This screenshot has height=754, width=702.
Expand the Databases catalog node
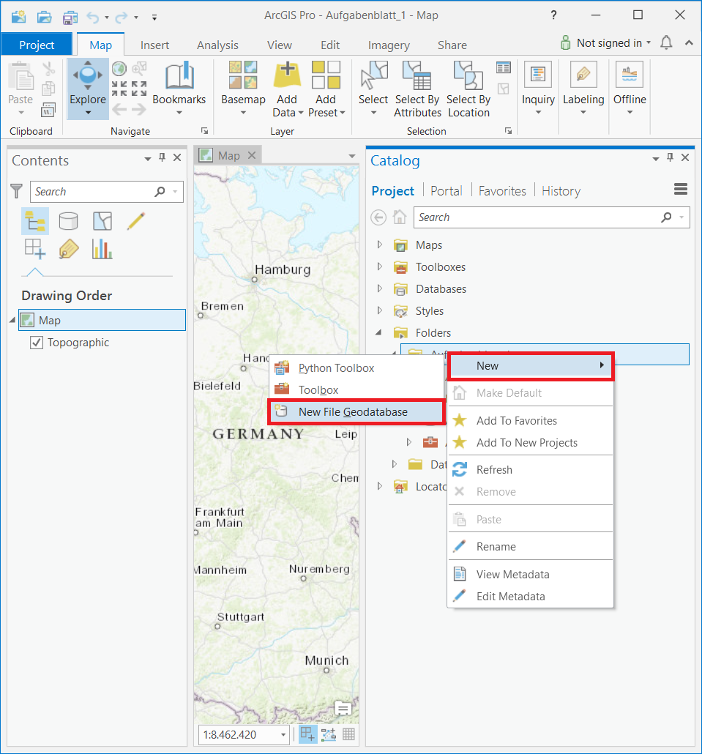click(x=379, y=289)
